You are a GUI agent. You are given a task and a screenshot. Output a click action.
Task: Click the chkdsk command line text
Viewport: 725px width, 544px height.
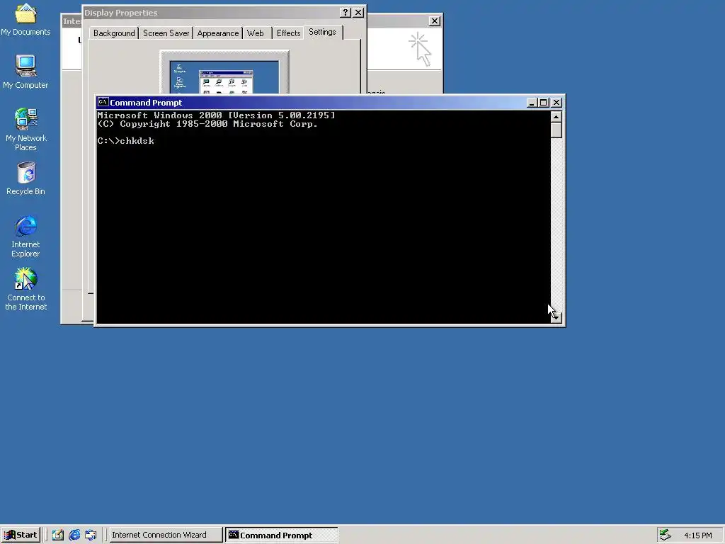pyautogui.click(x=126, y=141)
